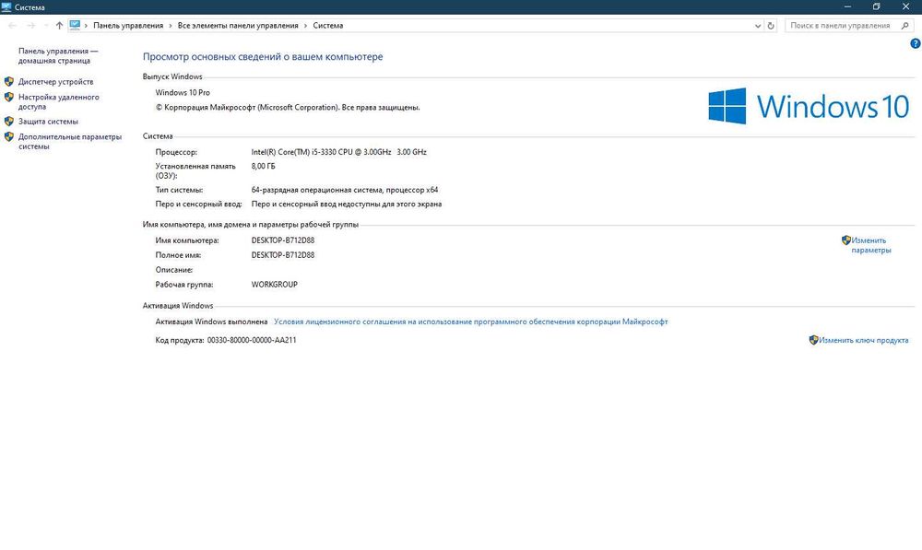This screenshot has width=922, height=550.
Task: Expand the chevron after Все элементы панели управления
Action: pyautogui.click(x=305, y=25)
